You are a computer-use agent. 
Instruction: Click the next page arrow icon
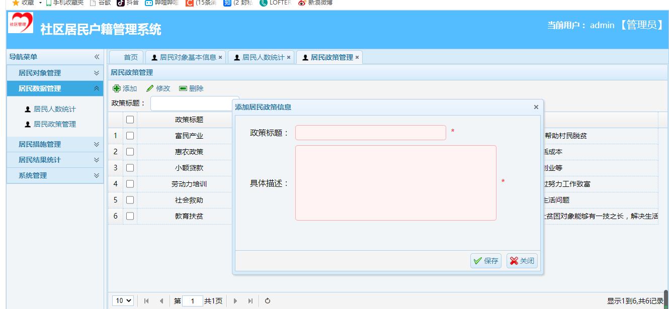[236, 300]
